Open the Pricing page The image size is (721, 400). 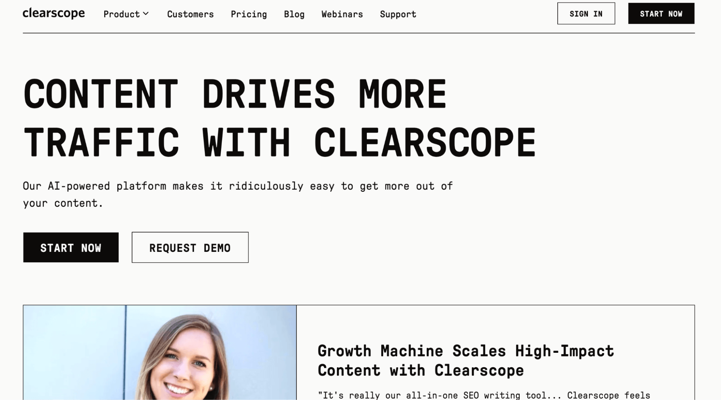(x=249, y=14)
